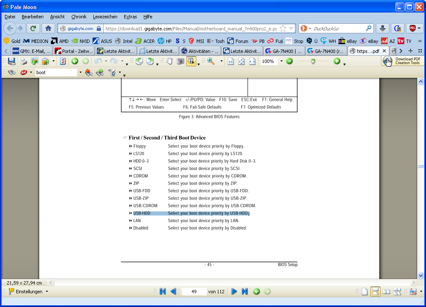This screenshot has height=307, width=426.
Task: Open the Bearbeiten menu
Action: [x=33, y=17]
